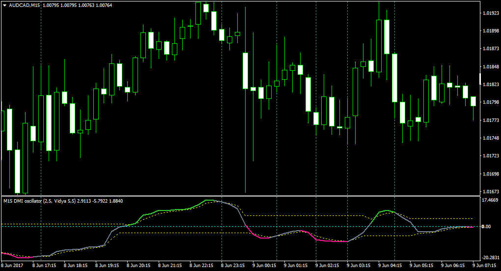The height and width of the screenshot is (271, 501).
Task: Click price level 1.01698 on the axis
Action: pos(491,174)
